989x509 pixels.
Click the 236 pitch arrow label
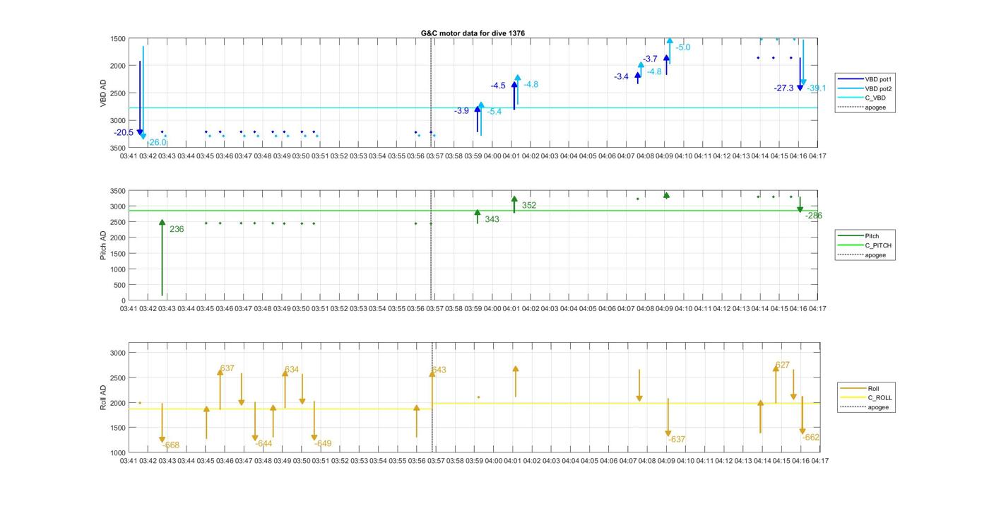177,230
